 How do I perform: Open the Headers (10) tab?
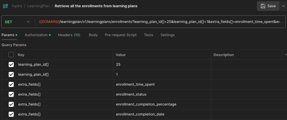[69, 35]
